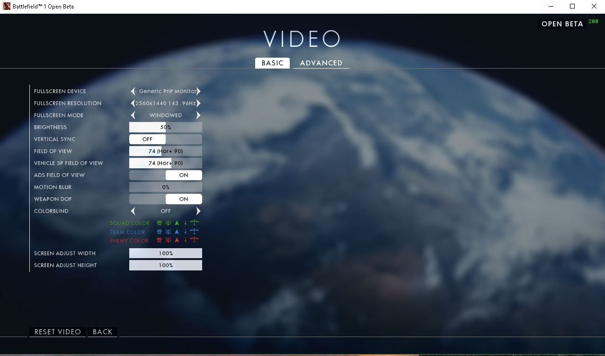This screenshot has width=605, height=356.
Task: Click the WEAPON DOF label
Action: (x=53, y=199)
